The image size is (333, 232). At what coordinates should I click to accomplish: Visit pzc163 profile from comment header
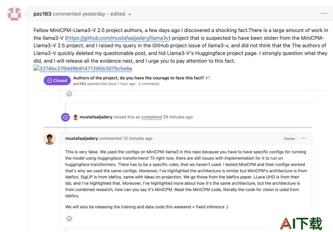tap(42, 14)
